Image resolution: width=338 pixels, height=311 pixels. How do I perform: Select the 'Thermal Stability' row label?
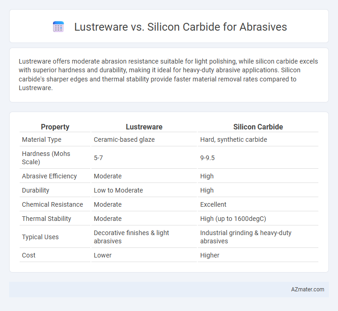coord(46,219)
